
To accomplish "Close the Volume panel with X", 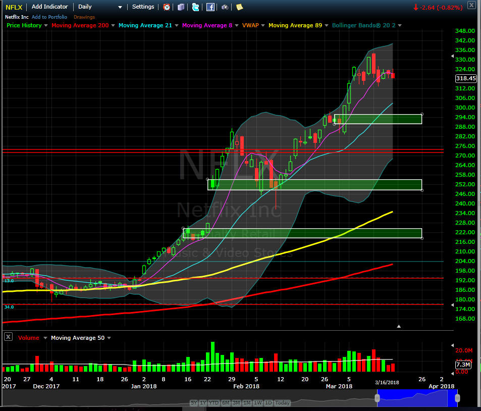I will 8,337.
